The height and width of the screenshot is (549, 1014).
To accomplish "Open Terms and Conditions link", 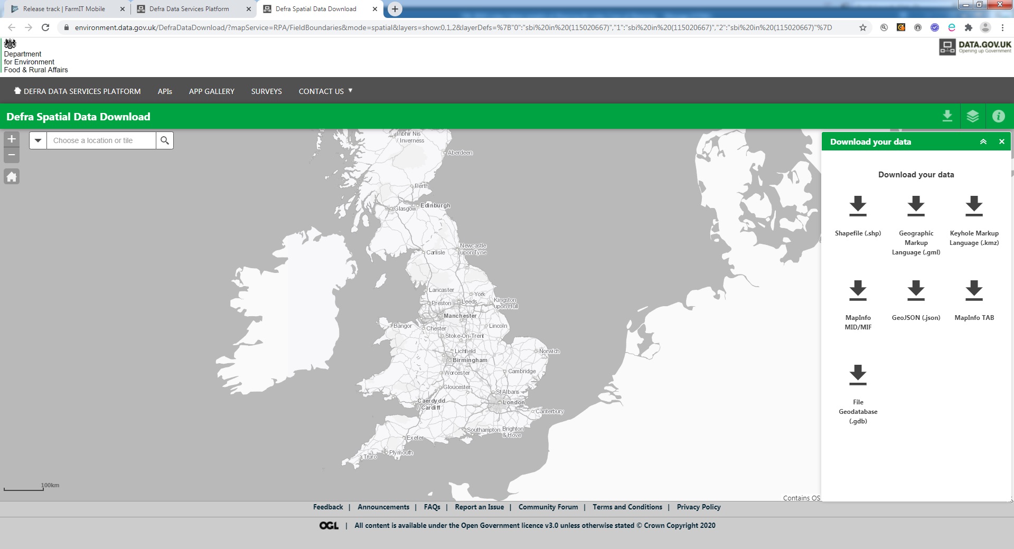I will coord(627,507).
